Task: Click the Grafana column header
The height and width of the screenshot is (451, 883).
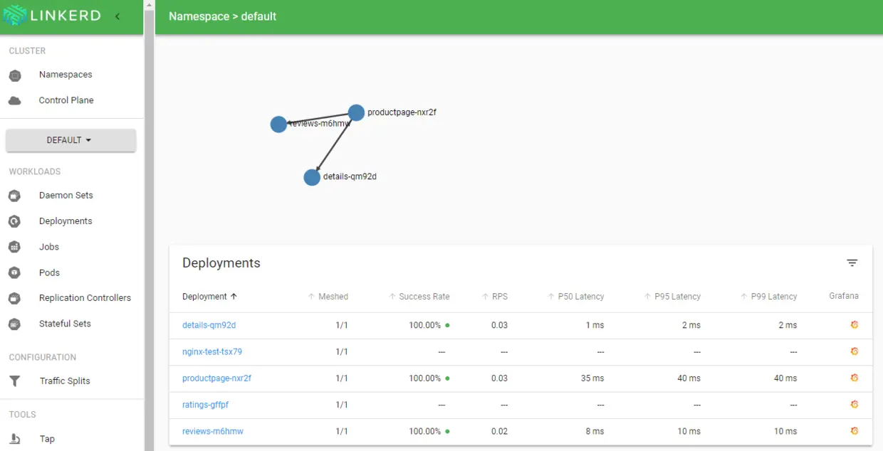Action: pyautogui.click(x=844, y=296)
